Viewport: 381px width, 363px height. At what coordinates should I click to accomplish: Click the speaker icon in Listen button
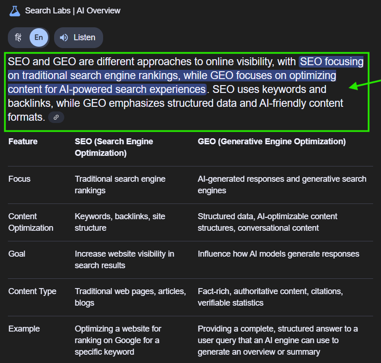point(64,37)
